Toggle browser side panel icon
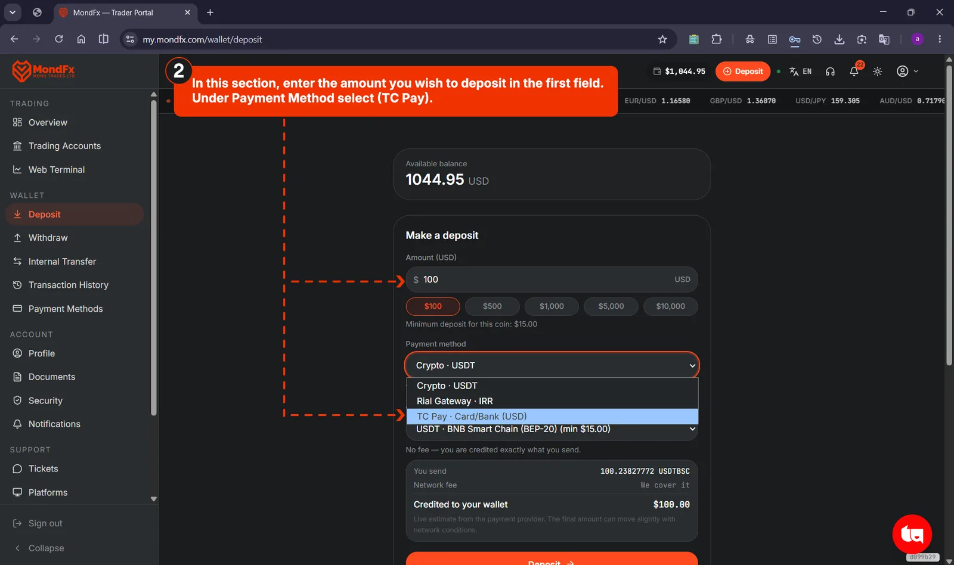954x565 pixels. point(103,39)
